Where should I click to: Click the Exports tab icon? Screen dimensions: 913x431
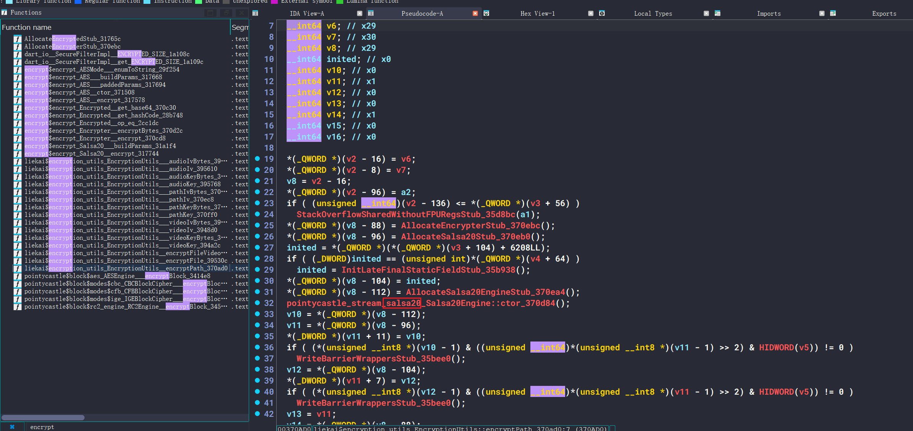(833, 13)
